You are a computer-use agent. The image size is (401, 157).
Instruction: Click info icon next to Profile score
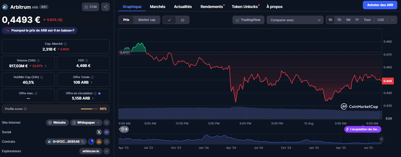[x=25, y=109]
